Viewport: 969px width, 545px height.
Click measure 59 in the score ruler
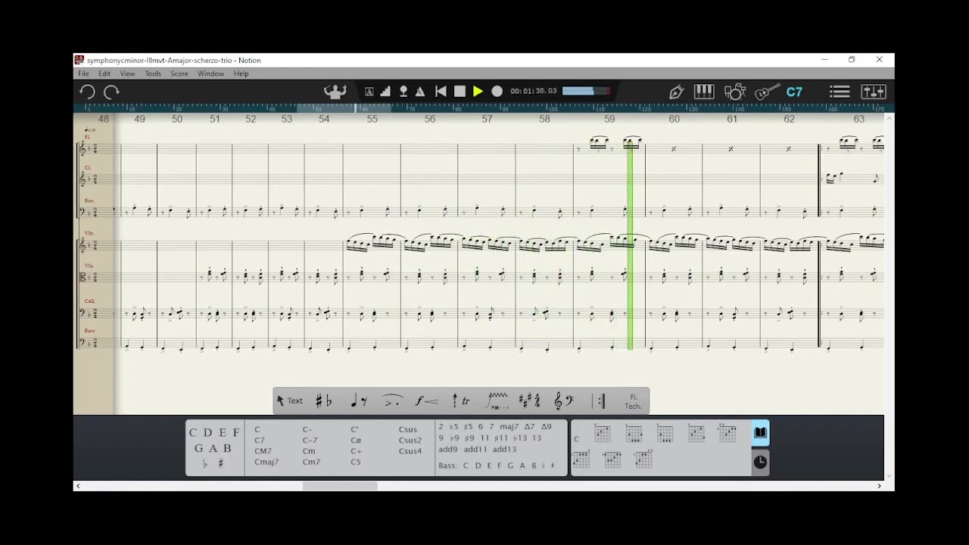pyautogui.click(x=609, y=119)
